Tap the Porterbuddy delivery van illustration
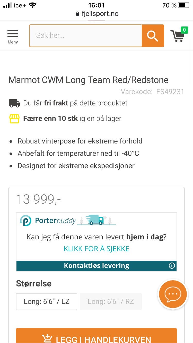This screenshot has width=193, height=343. 95,220
